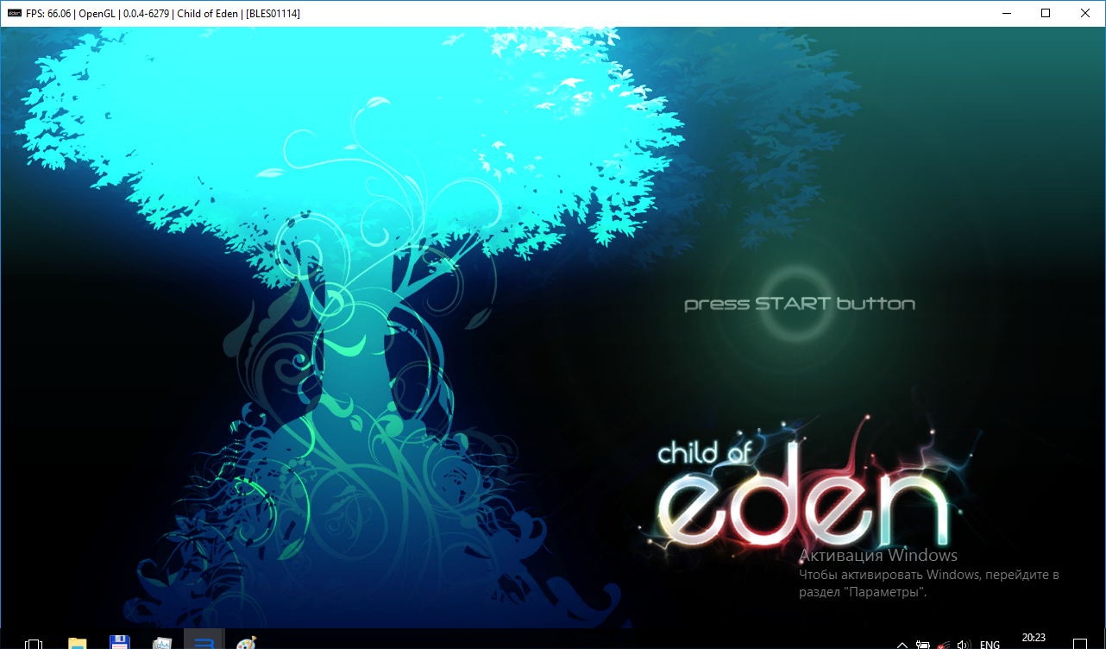
Task: Open File Explorer from the taskbar
Action: (x=78, y=642)
